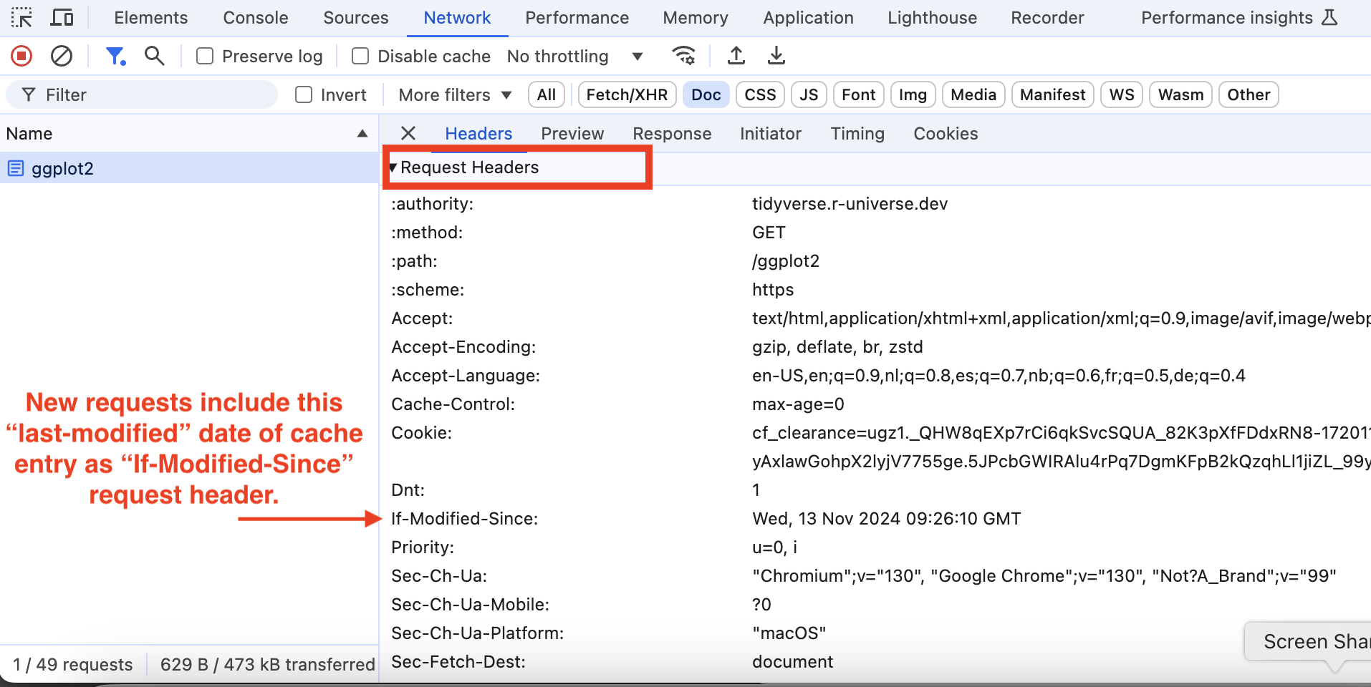Open network conditions wifi icon
Image resolution: width=1371 pixels, height=687 pixels.
pyautogui.click(x=683, y=56)
